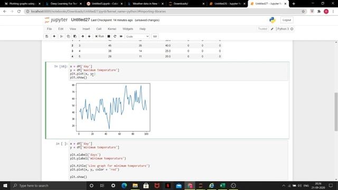The height and width of the screenshot is (190, 338).
Task: Open File Explorer on the taskbar
Action: tap(135, 185)
